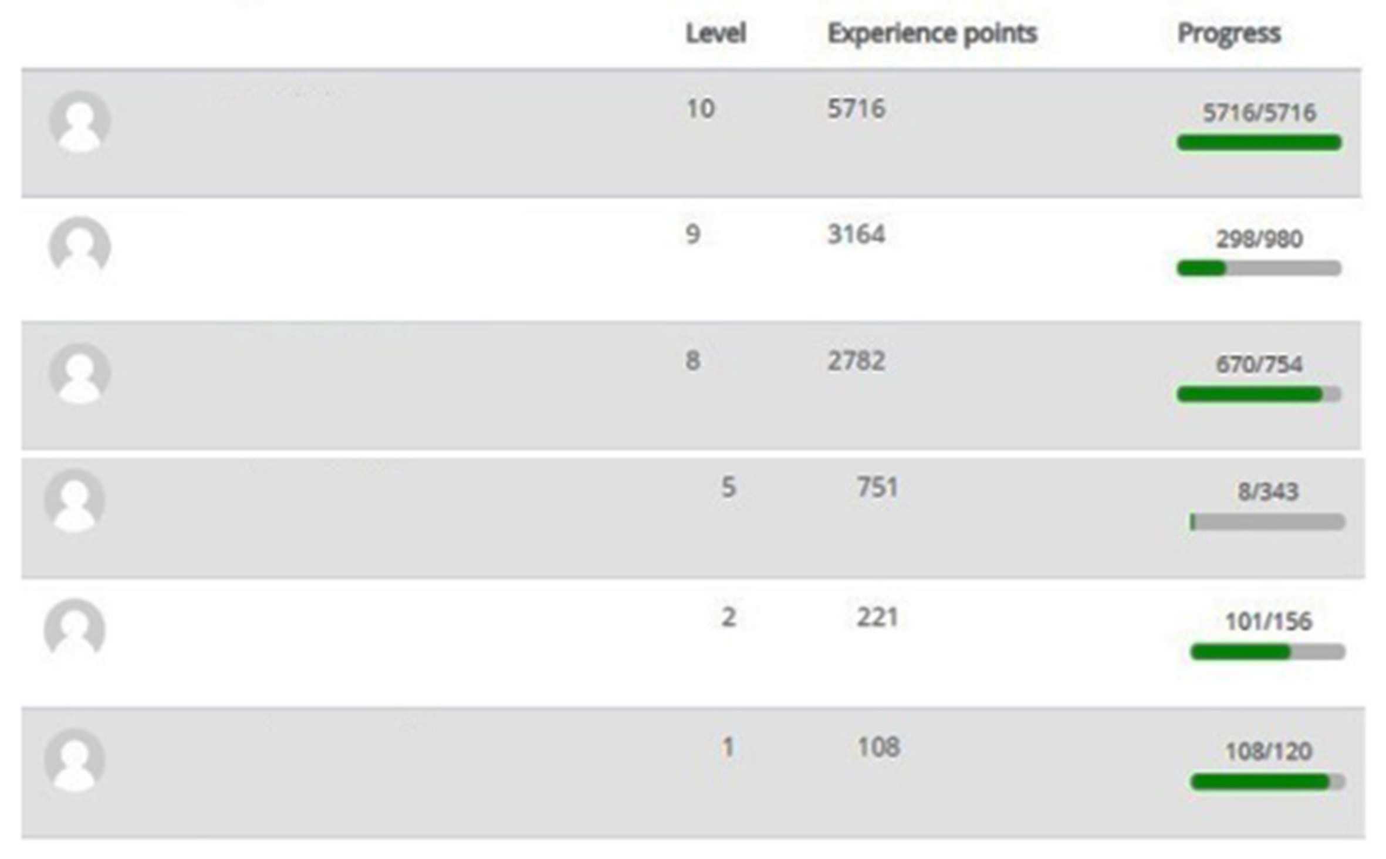Click the Progress column header

click(1229, 33)
